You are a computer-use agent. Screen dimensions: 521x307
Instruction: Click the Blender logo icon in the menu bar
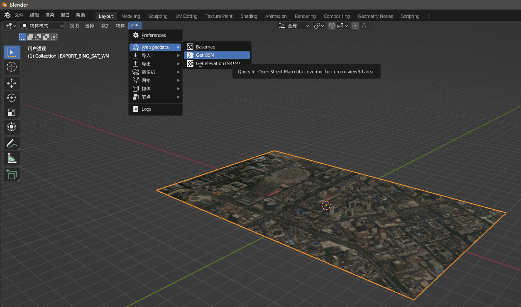(x=7, y=15)
